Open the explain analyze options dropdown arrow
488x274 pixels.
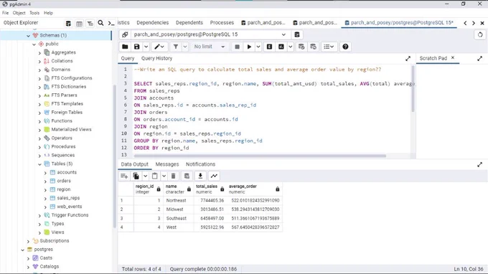click(x=291, y=47)
